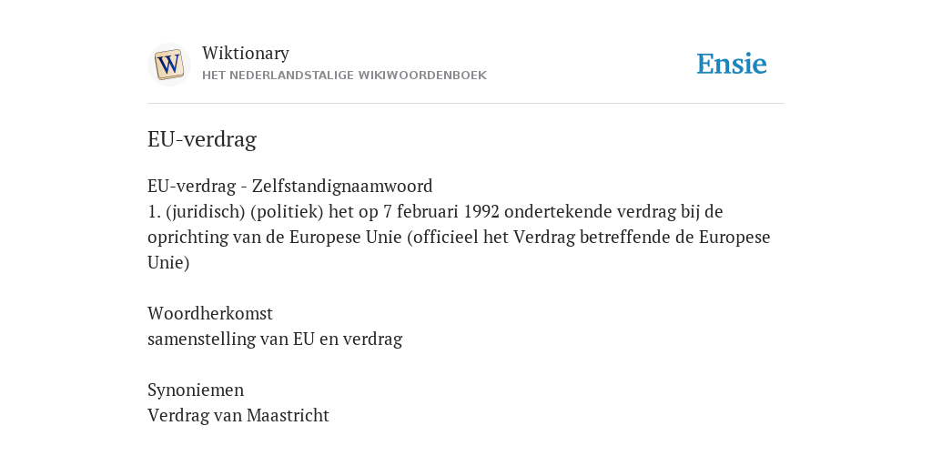Screen dimensions: 932x466
Task: Click the horizontal divider below the header
Action: click(x=466, y=104)
